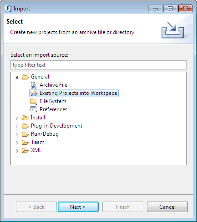197x222 pixels.
Task: Click the XML folder icon
Action: pos(25,150)
